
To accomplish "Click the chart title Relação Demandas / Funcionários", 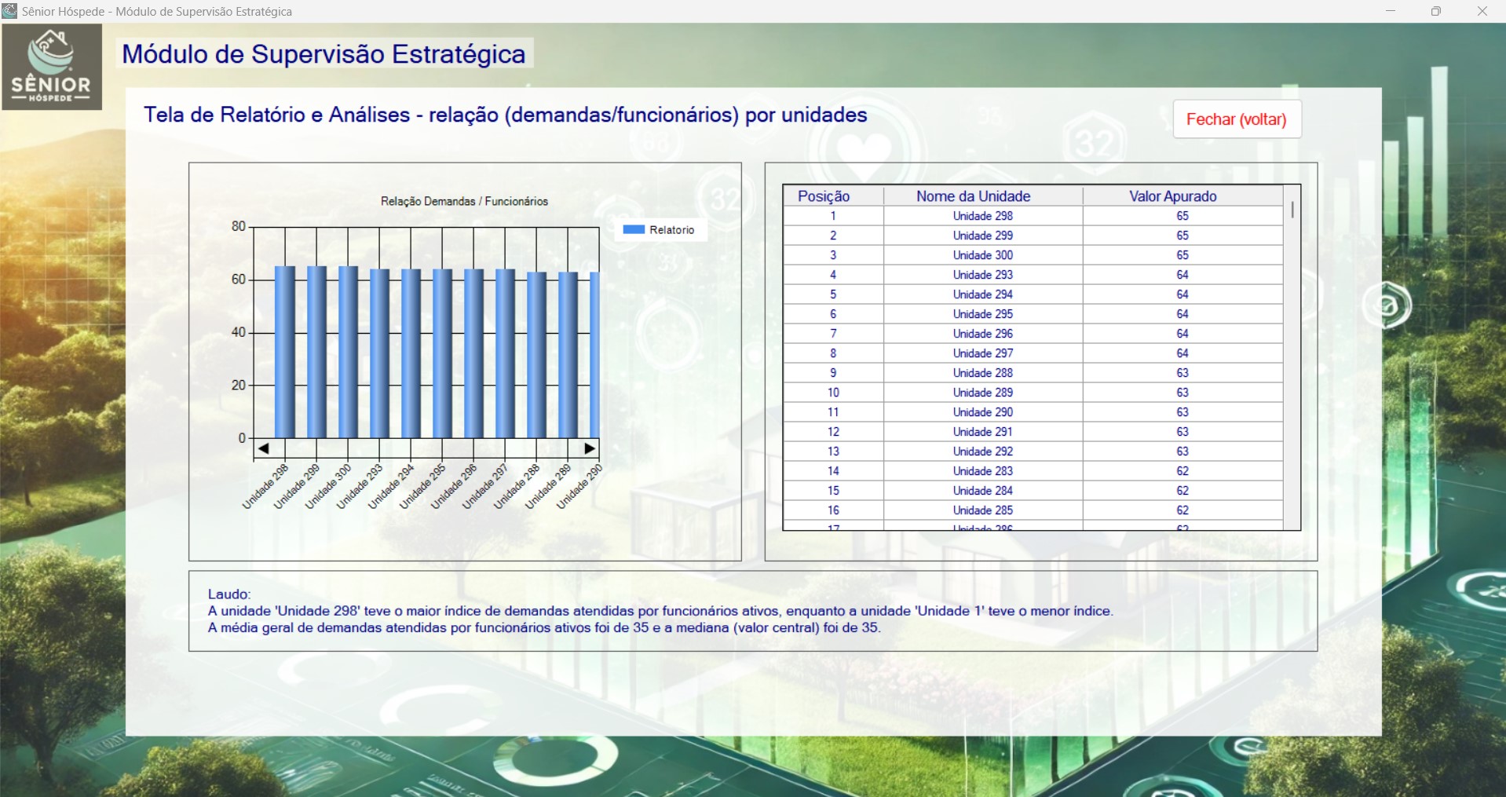I will pyautogui.click(x=464, y=202).
